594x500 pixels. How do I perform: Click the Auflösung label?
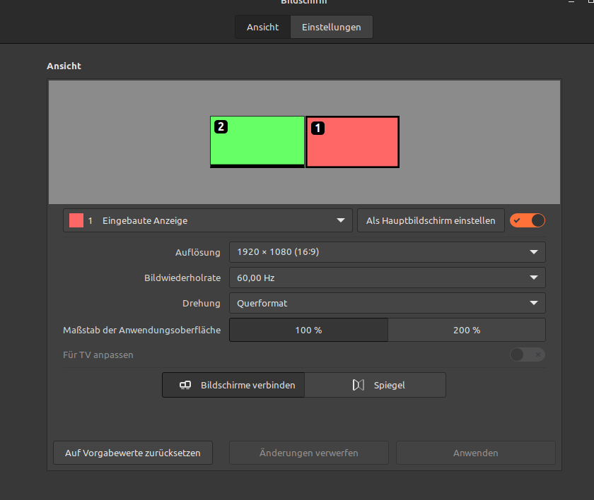[x=198, y=252]
